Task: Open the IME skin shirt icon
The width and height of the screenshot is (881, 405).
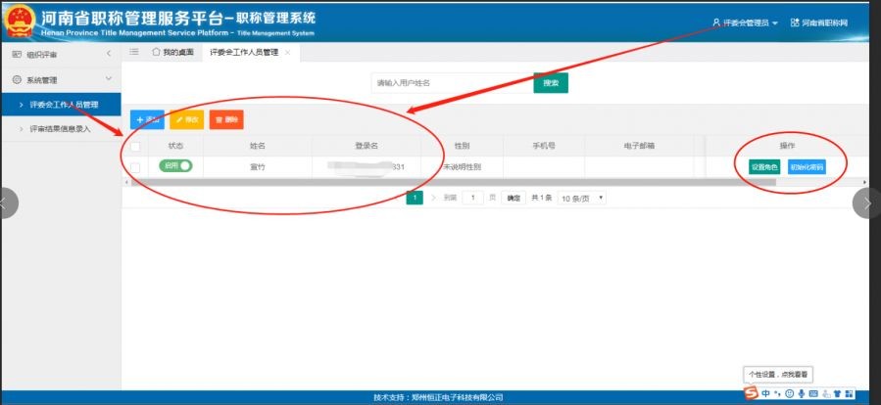Action: 837,394
